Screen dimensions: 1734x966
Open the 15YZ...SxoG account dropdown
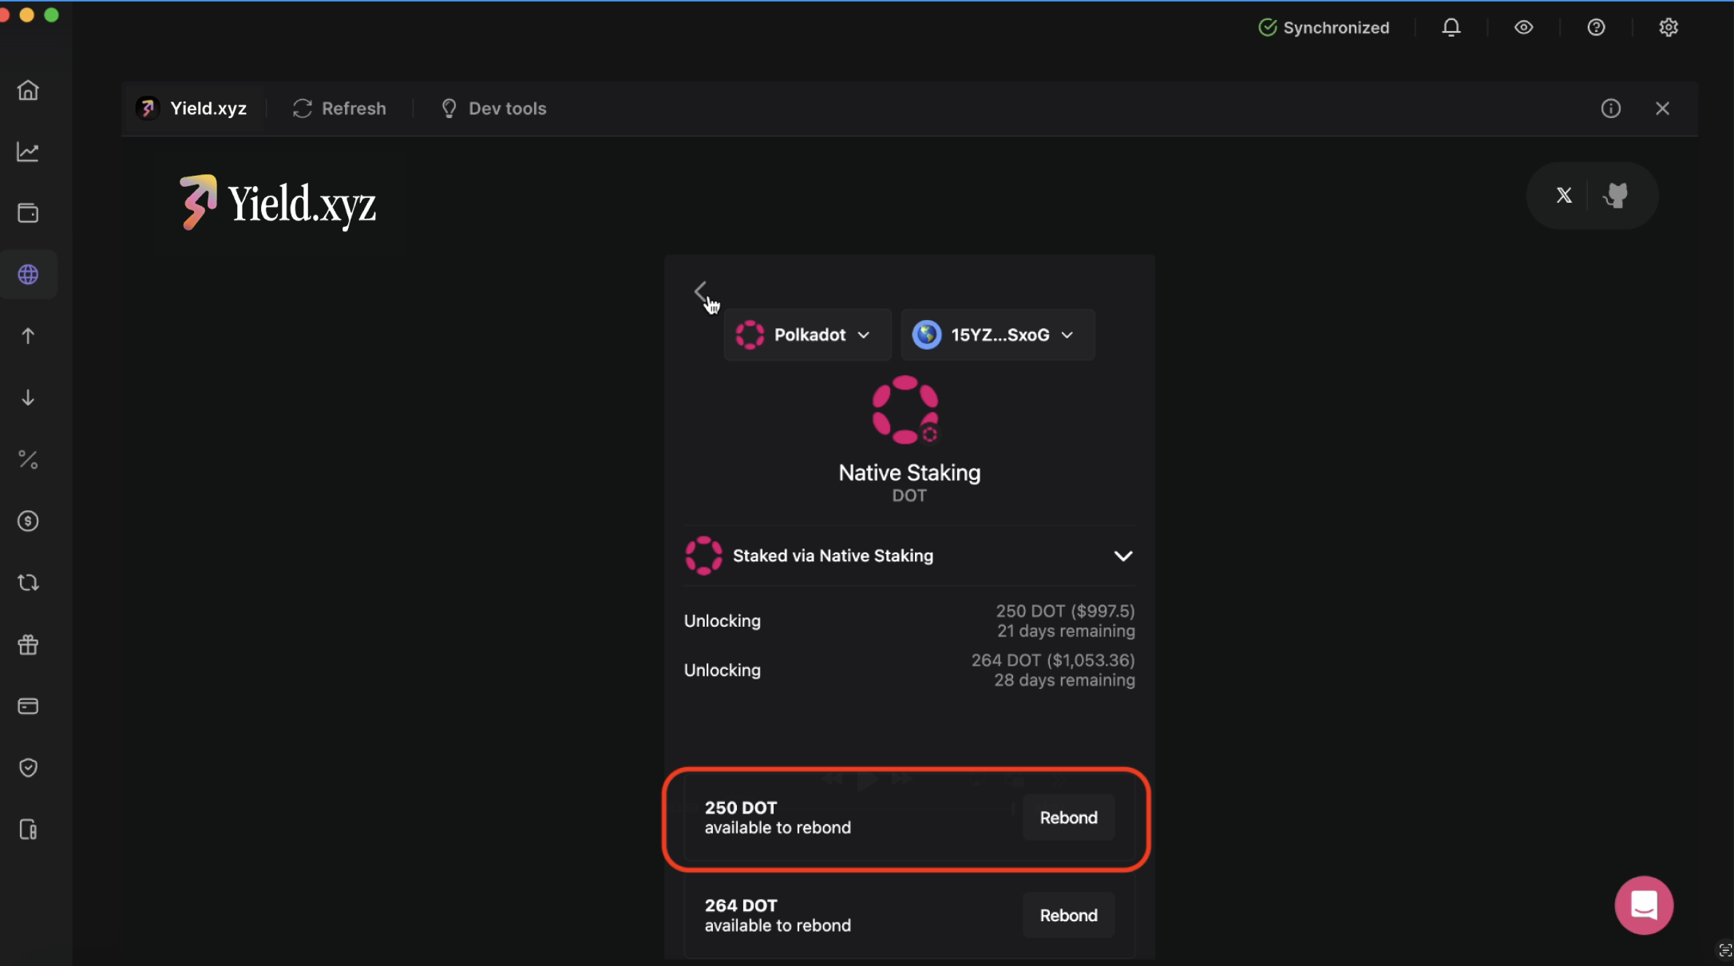click(997, 335)
